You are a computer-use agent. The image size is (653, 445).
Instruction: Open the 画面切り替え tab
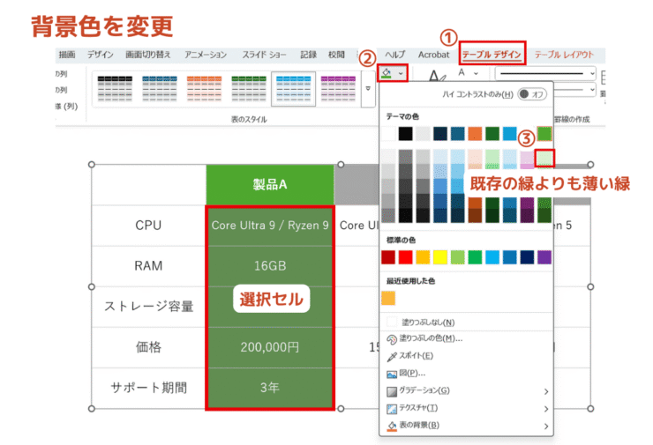pyautogui.click(x=148, y=55)
